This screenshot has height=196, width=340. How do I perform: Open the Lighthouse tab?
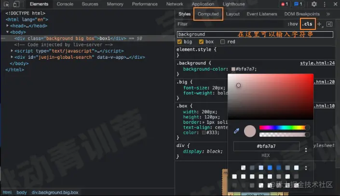coord(234,4)
